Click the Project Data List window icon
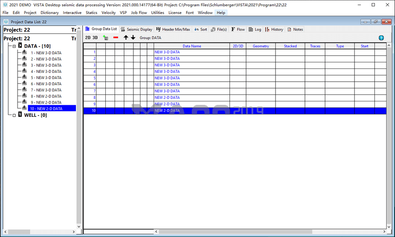The width and height of the screenshot is (395, 237). tap(6, 22)
